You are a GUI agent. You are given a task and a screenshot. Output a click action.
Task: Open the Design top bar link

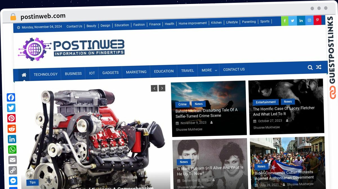point(105,25)
